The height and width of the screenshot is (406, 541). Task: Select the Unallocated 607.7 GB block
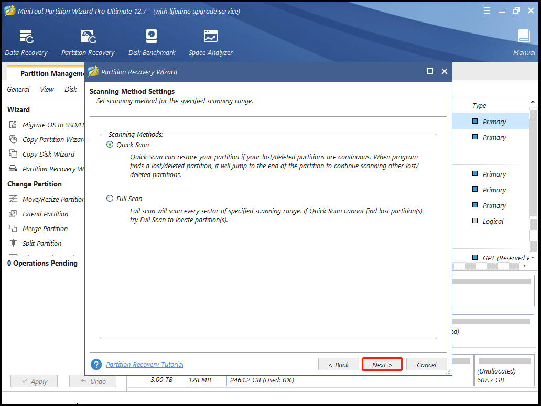pos(504,370)
